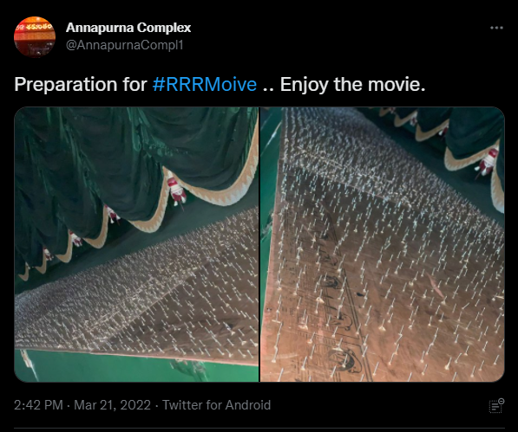Open the left photo of green curtains
Viewport: 518px width, 432px height.
pyautogui.click(x=136, y=244)
